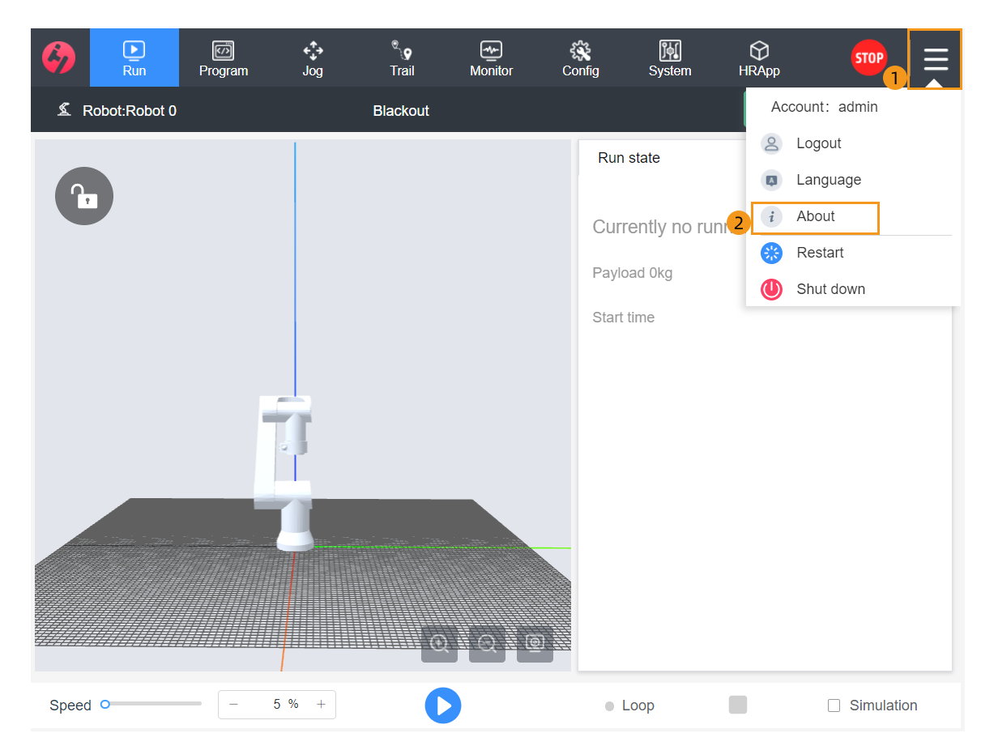Open the Config settings tab
This screenshot has width=981, height=746.
[580, 58]
